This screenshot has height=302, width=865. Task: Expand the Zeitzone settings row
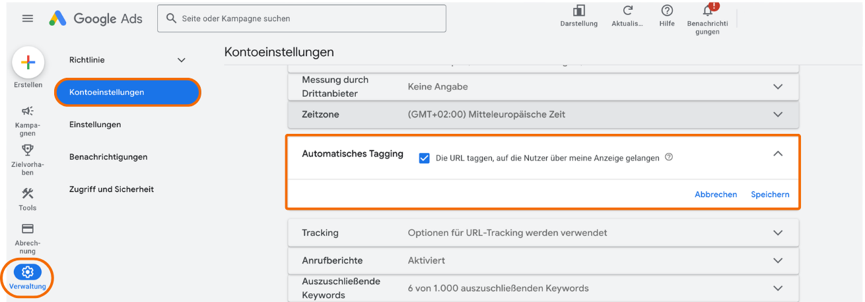(777, 114)
